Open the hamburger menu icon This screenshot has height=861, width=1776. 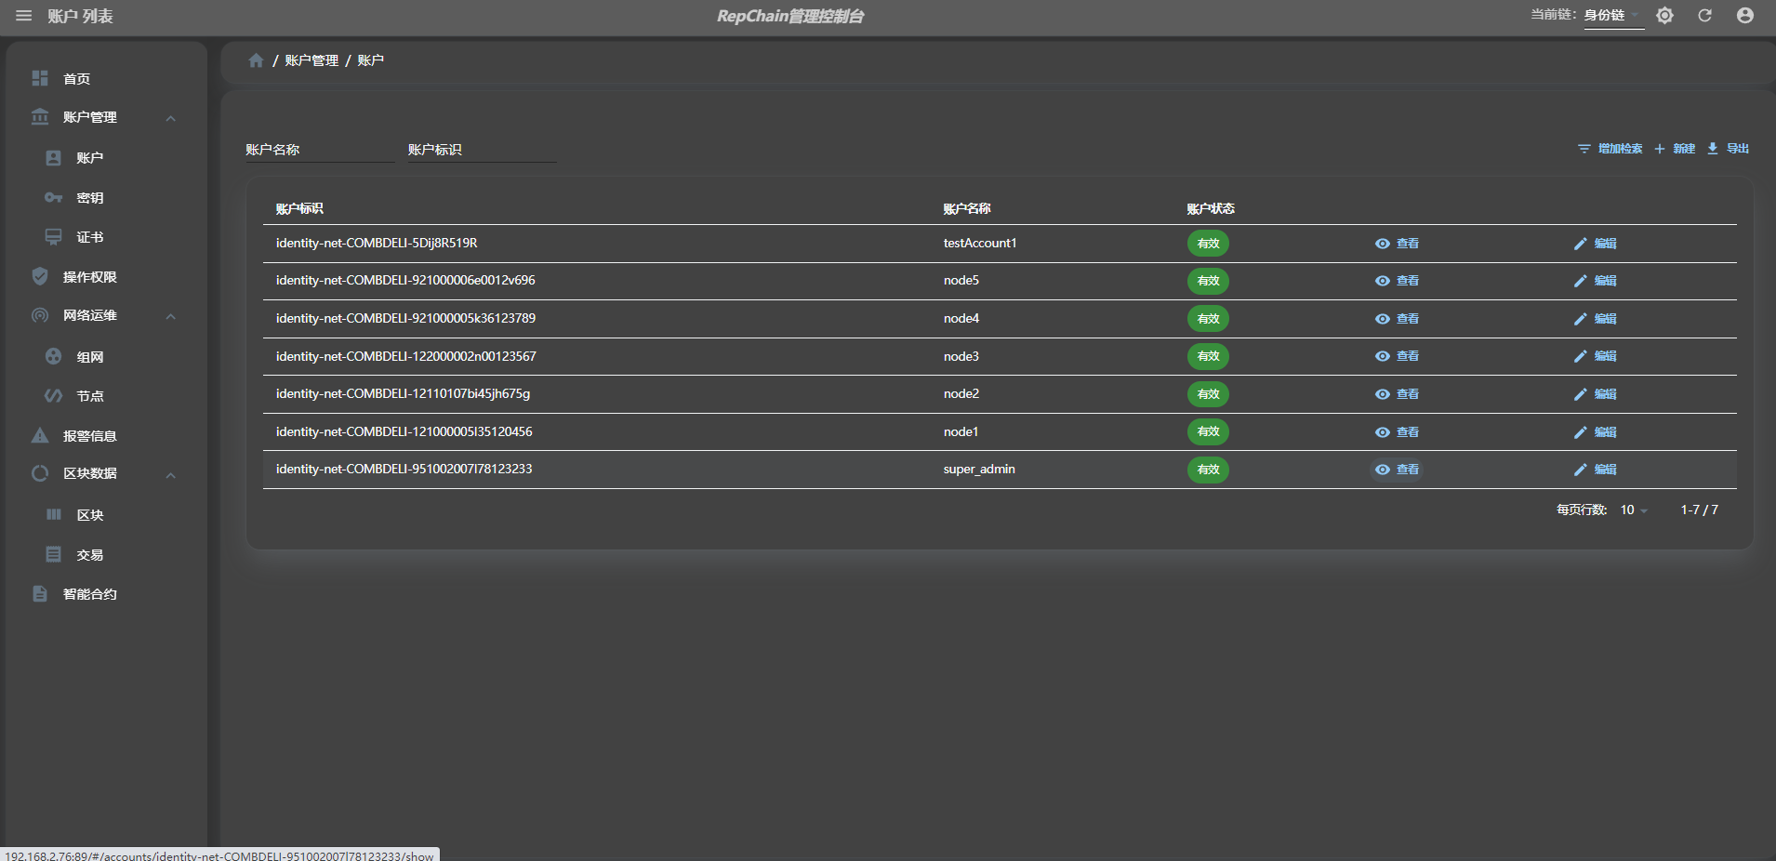click(24, 16)
